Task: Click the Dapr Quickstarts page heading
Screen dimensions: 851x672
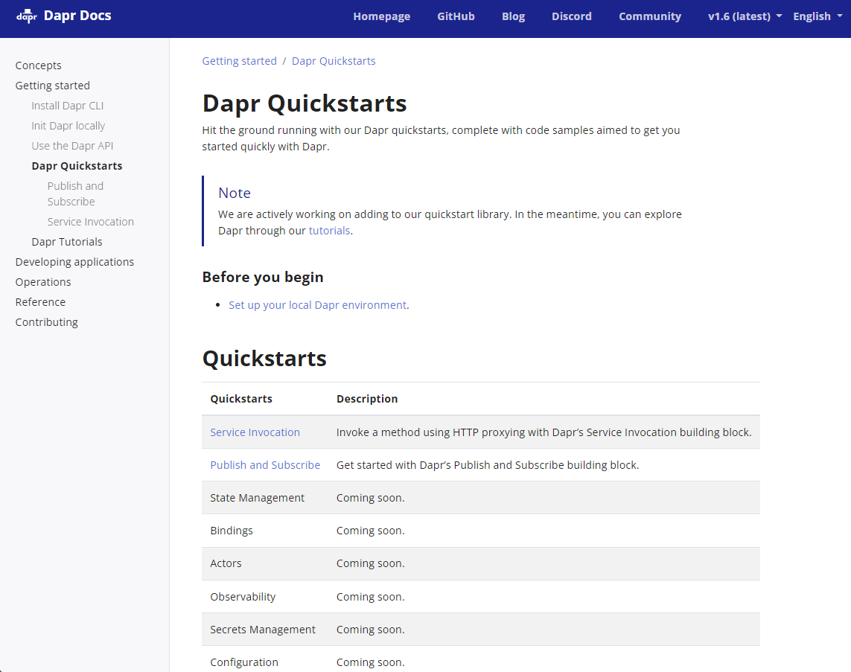Action: coord(305,103)
